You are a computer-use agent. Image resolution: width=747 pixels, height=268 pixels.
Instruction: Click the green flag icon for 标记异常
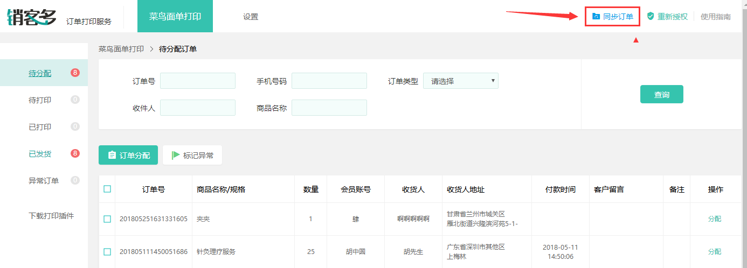[176, 155]
